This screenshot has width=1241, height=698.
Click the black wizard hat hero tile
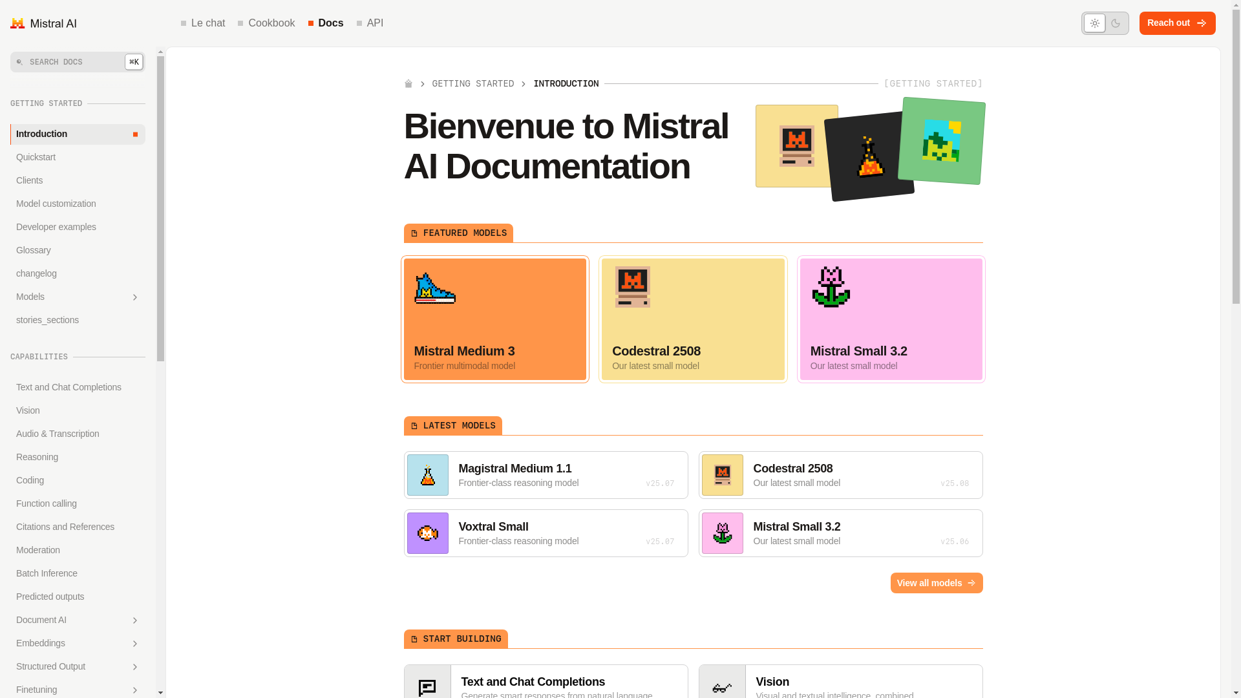(x=869, y=157)
